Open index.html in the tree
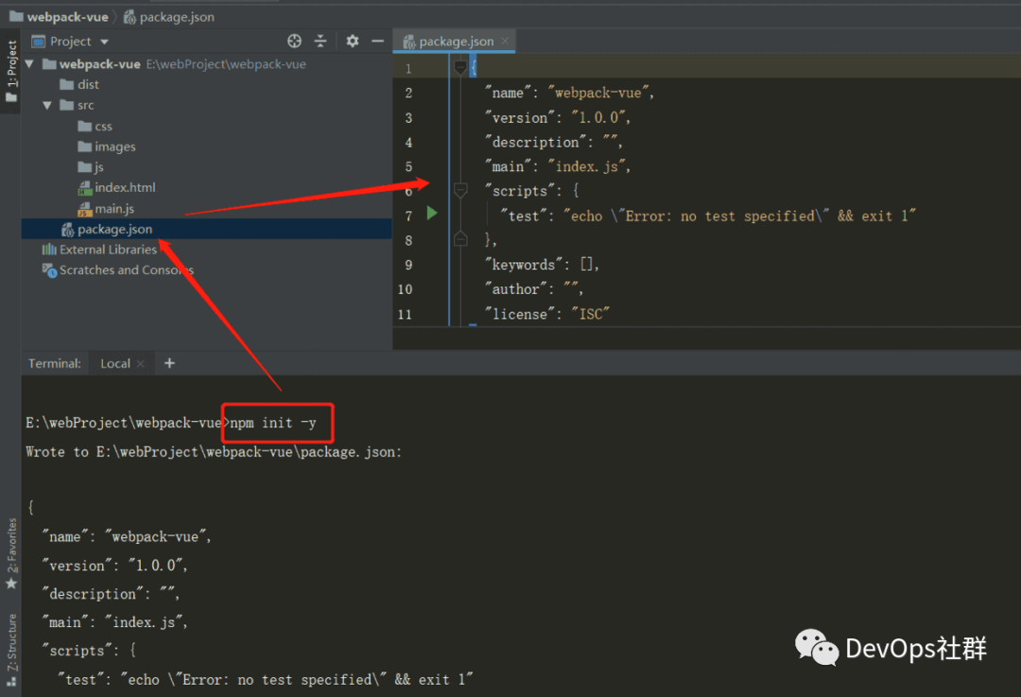The height and width of the screenshot is (697, 1021). tap(116, 187)
